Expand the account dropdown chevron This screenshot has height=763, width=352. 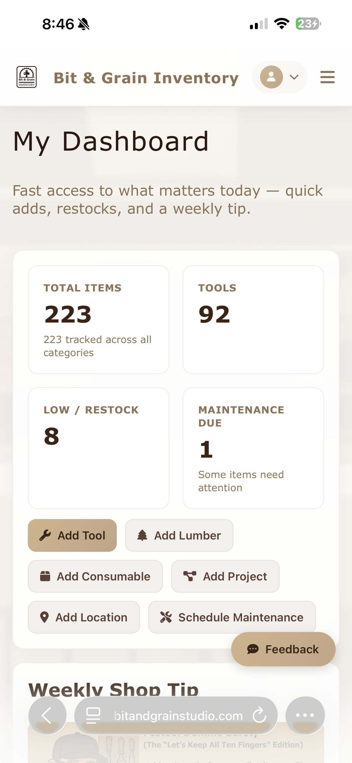point(294,77)
